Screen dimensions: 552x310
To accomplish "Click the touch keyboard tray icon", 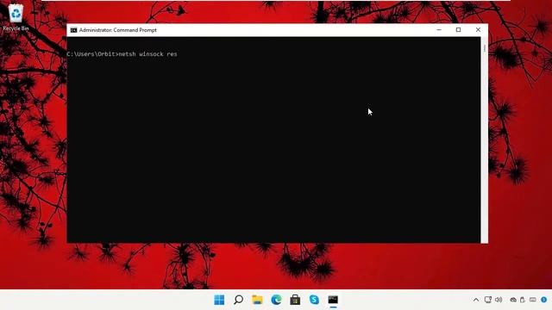I will coord(533,300).
